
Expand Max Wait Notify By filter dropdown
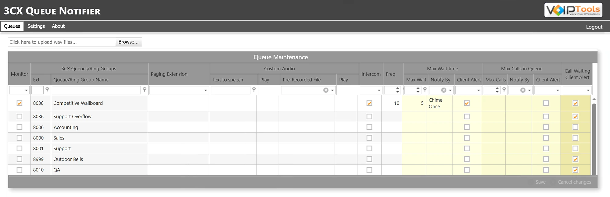coord(450,90)
